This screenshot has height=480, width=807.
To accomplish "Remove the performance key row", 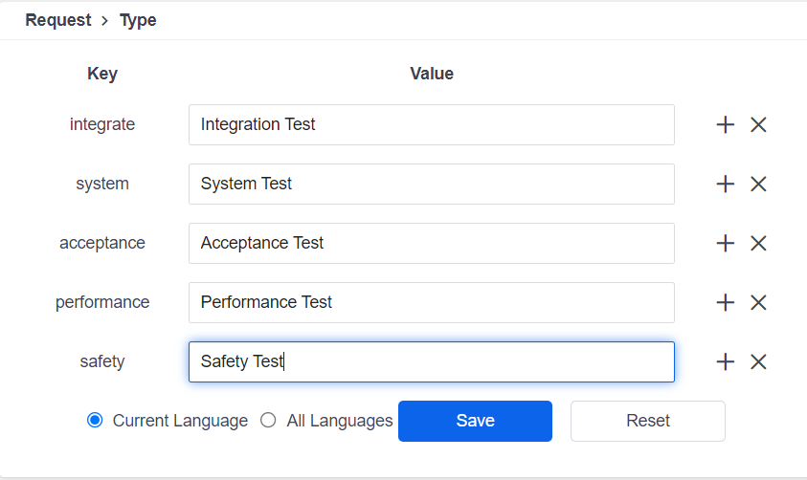I will [758, 302].
